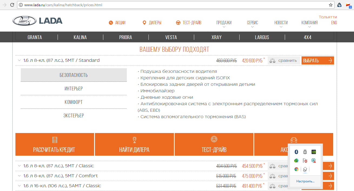Click the orange arrow button in Classic 87 л.с. row

click(x=328, y=166)
